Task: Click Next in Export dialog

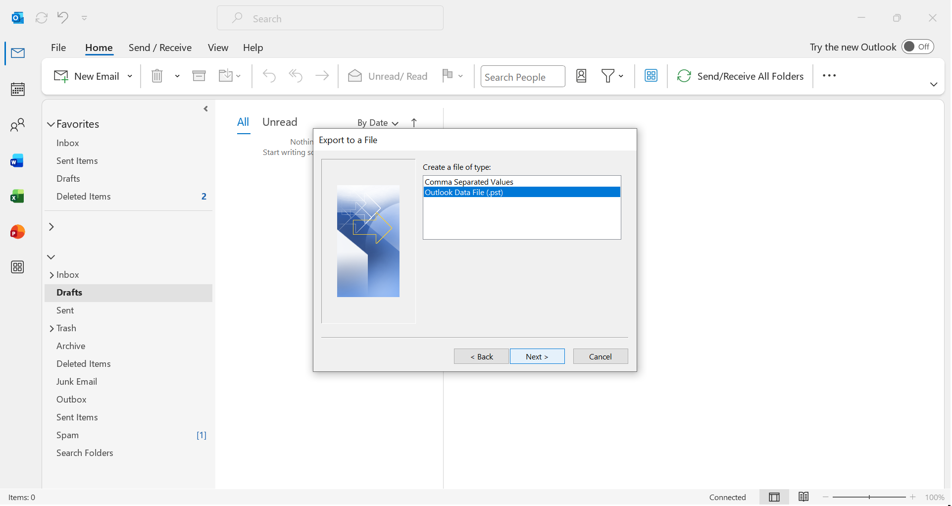Action: point(537,356)
